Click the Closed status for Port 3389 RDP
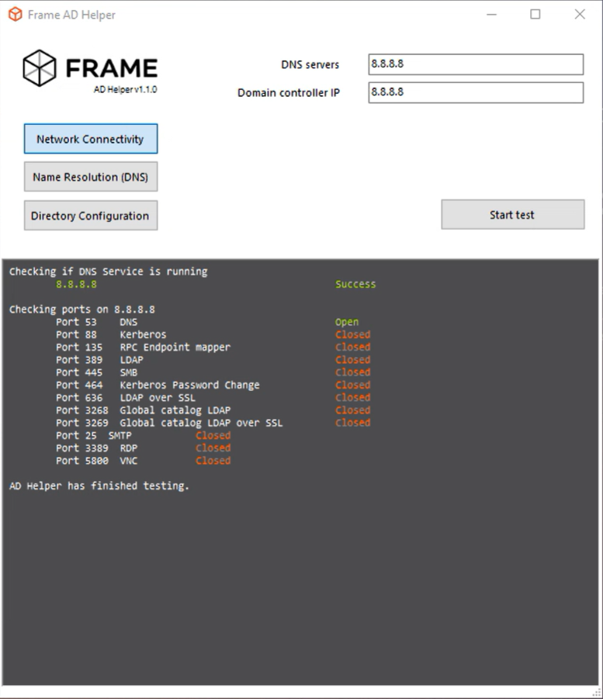The height and width of the screenshot is (699, 603). (213, 448)
